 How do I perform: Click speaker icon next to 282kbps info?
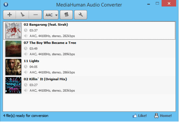26,36
